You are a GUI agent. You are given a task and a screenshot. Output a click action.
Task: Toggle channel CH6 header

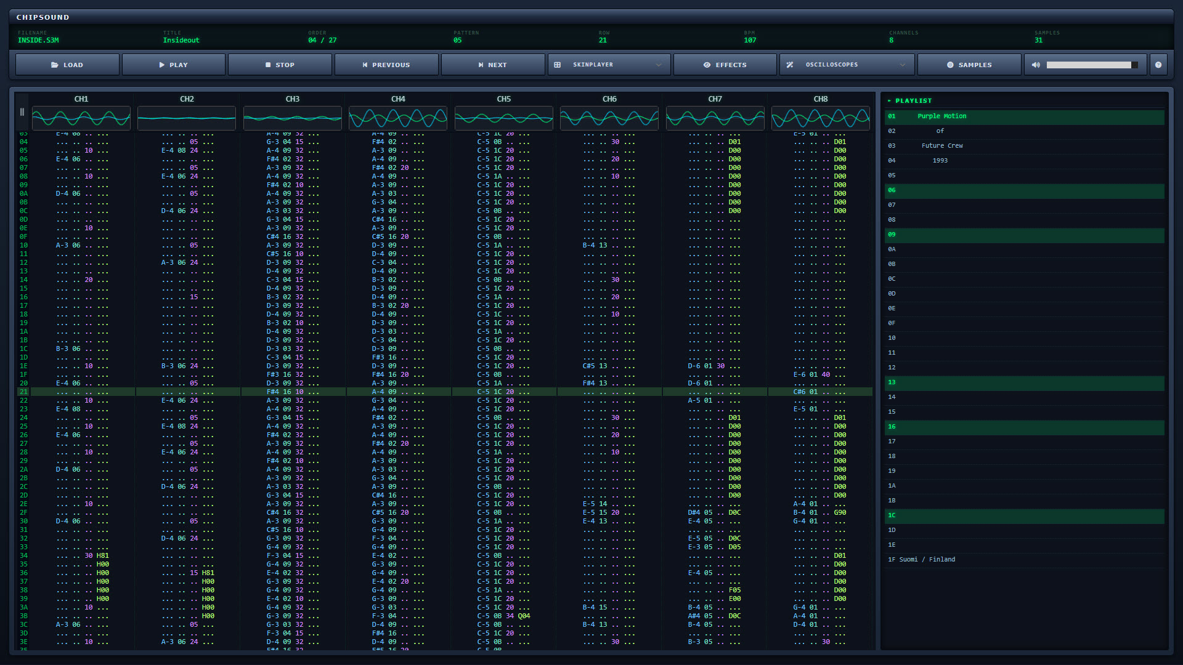click(609, 99)
